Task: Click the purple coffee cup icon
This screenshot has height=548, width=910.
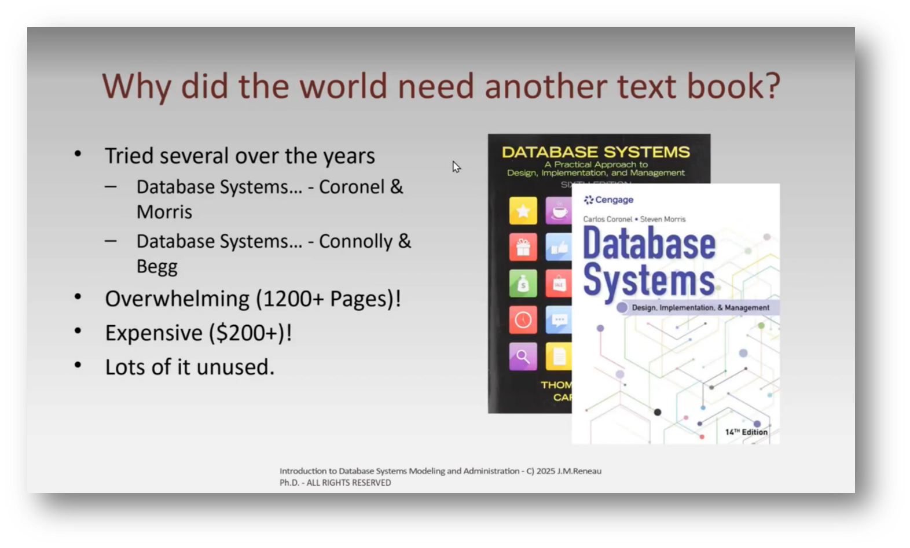Action: 558,211
